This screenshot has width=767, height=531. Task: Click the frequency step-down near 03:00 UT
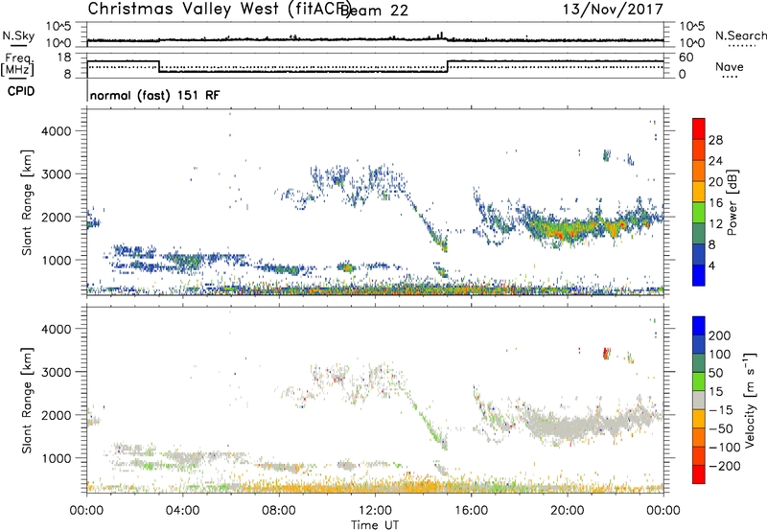(x=159, y=66)
